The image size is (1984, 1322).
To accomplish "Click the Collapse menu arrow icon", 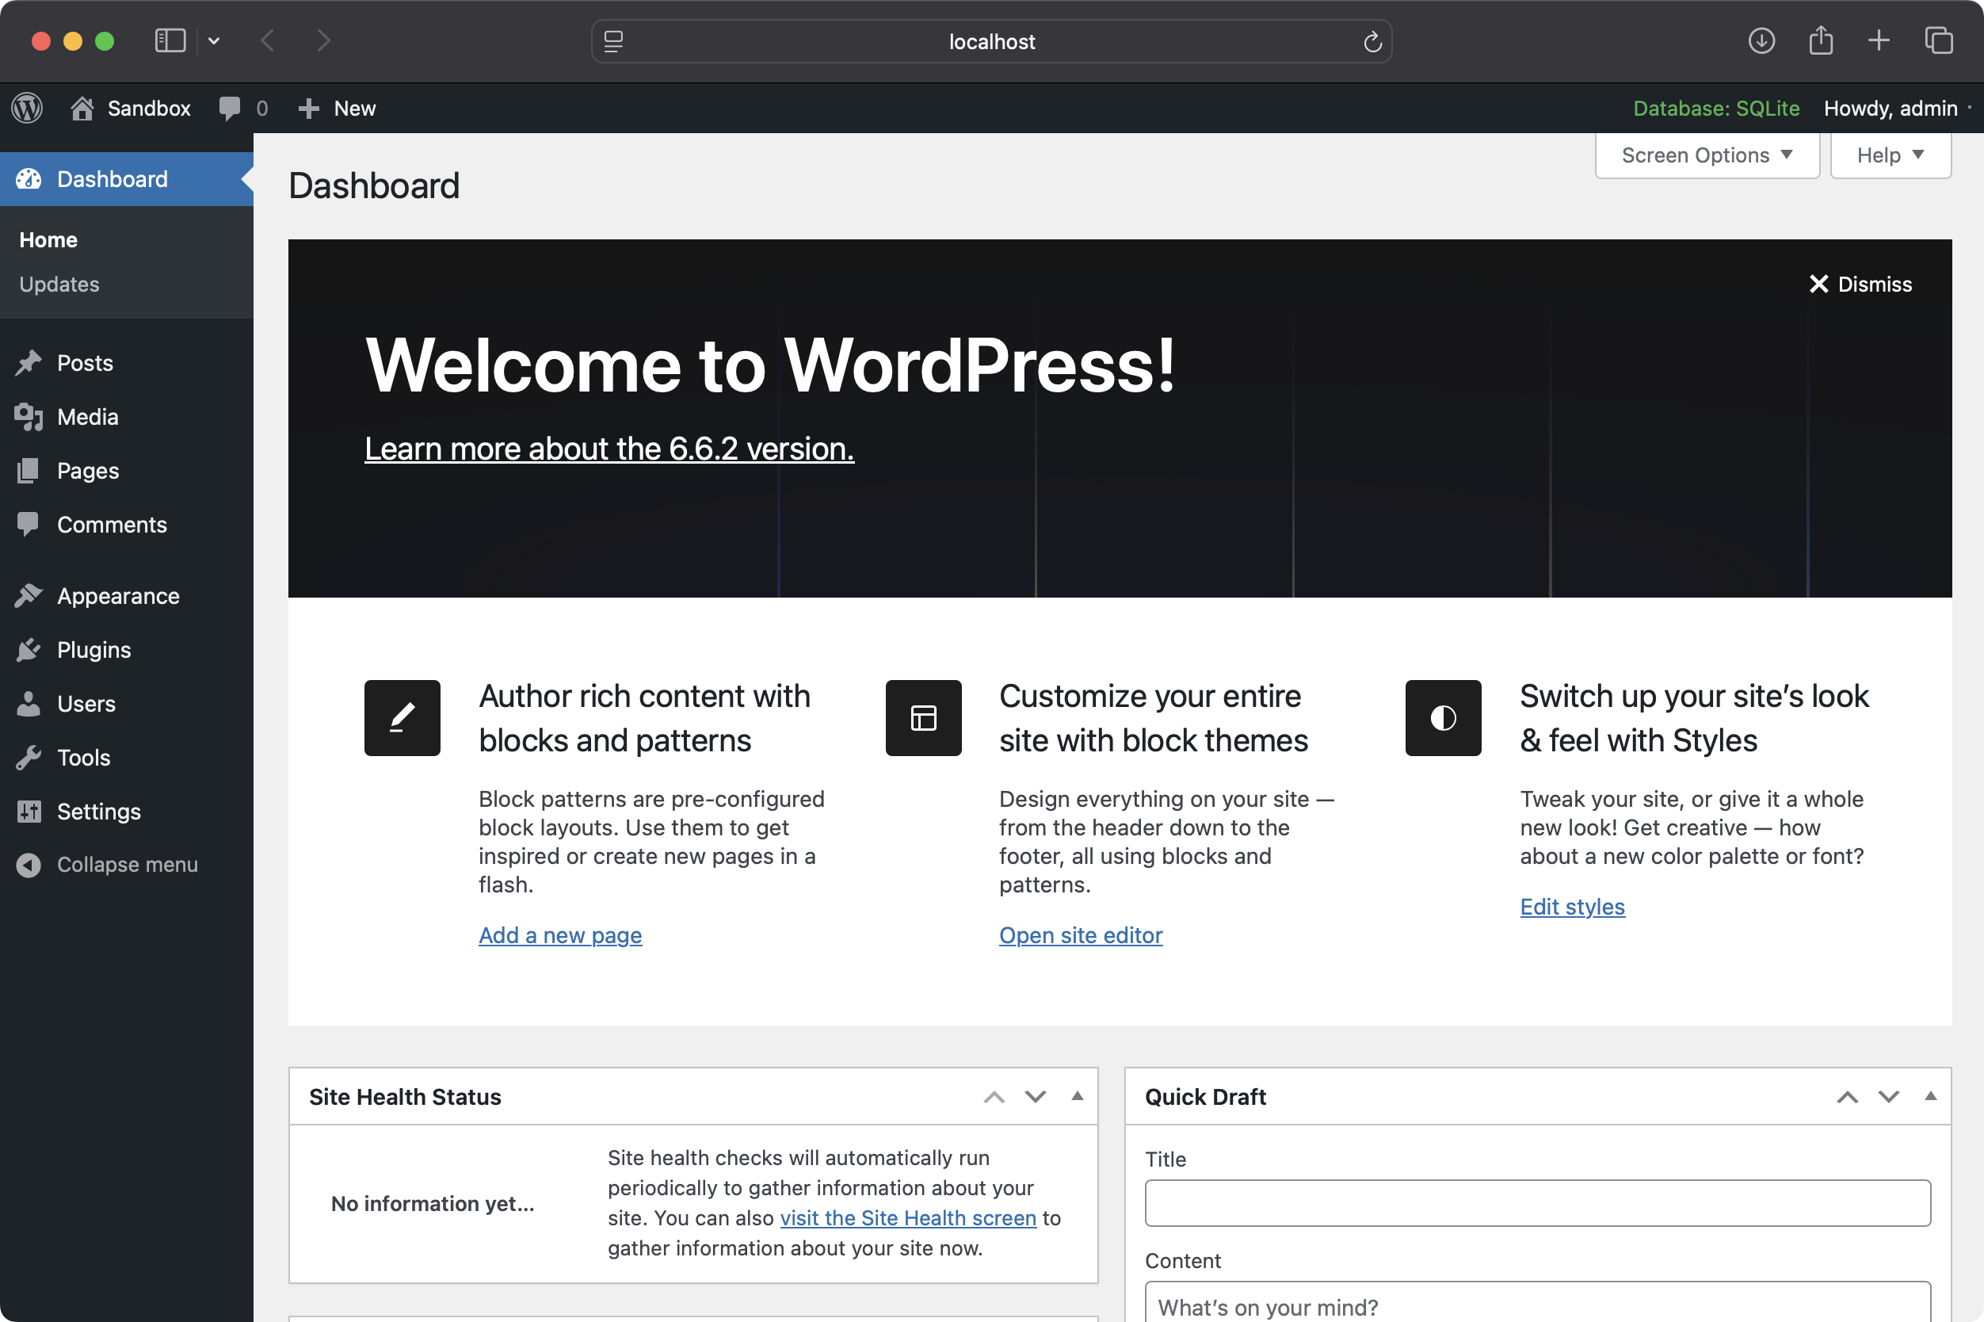I will tap(29, 865).
